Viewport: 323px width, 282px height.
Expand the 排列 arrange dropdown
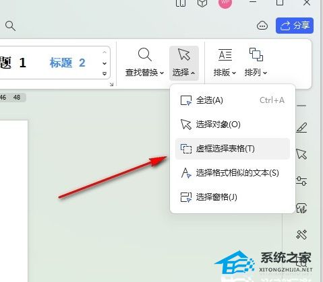[x=256, y=62]
